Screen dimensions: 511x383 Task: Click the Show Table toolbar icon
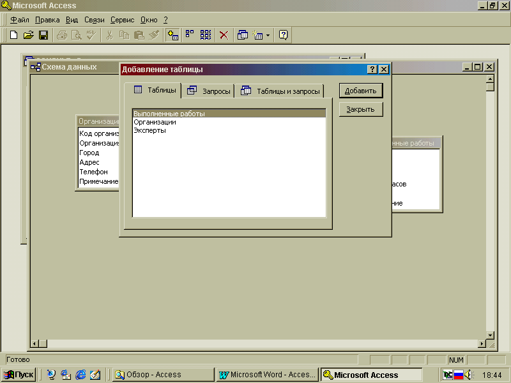point(172,35)
